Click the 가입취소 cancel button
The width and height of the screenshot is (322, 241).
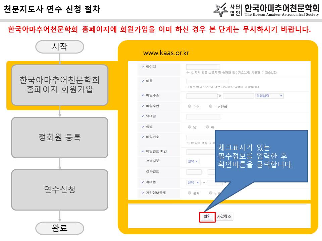pyautogui.click(x=223, y=216)
